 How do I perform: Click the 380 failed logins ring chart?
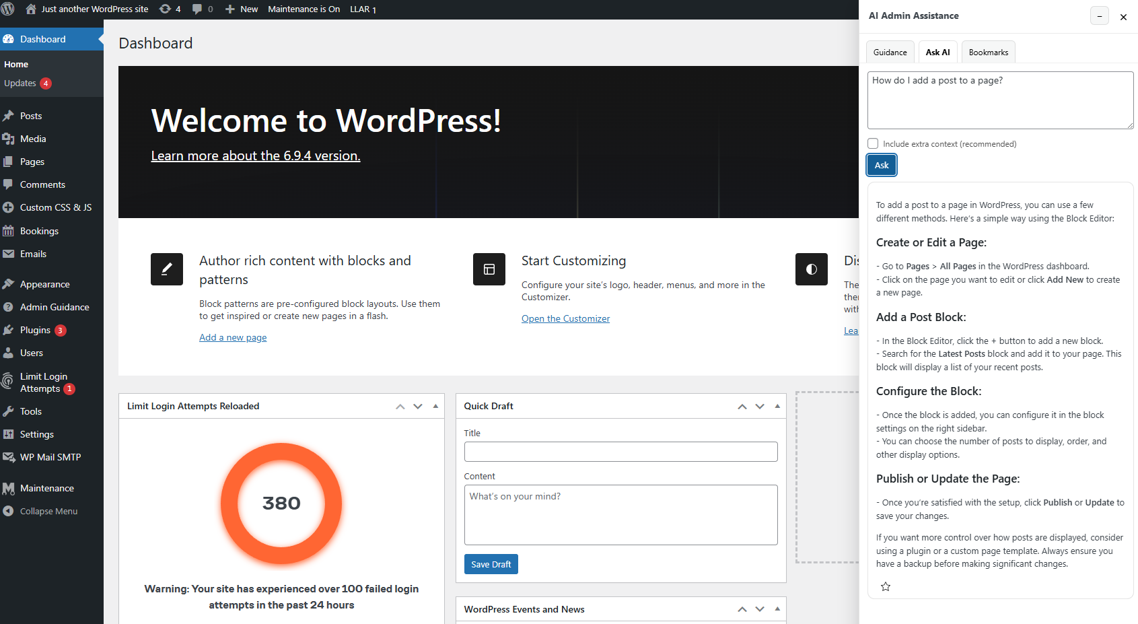pyautogui.click(x=281, y=504)
